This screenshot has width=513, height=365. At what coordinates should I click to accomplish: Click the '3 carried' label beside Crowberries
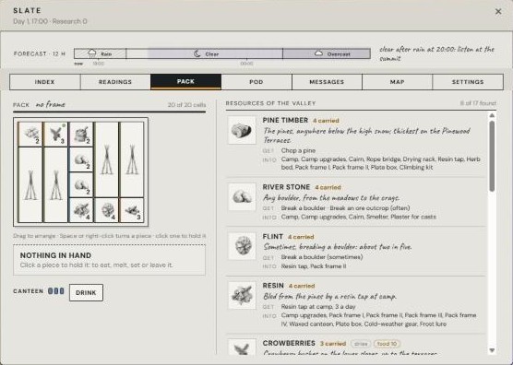(x=333, y=344)
